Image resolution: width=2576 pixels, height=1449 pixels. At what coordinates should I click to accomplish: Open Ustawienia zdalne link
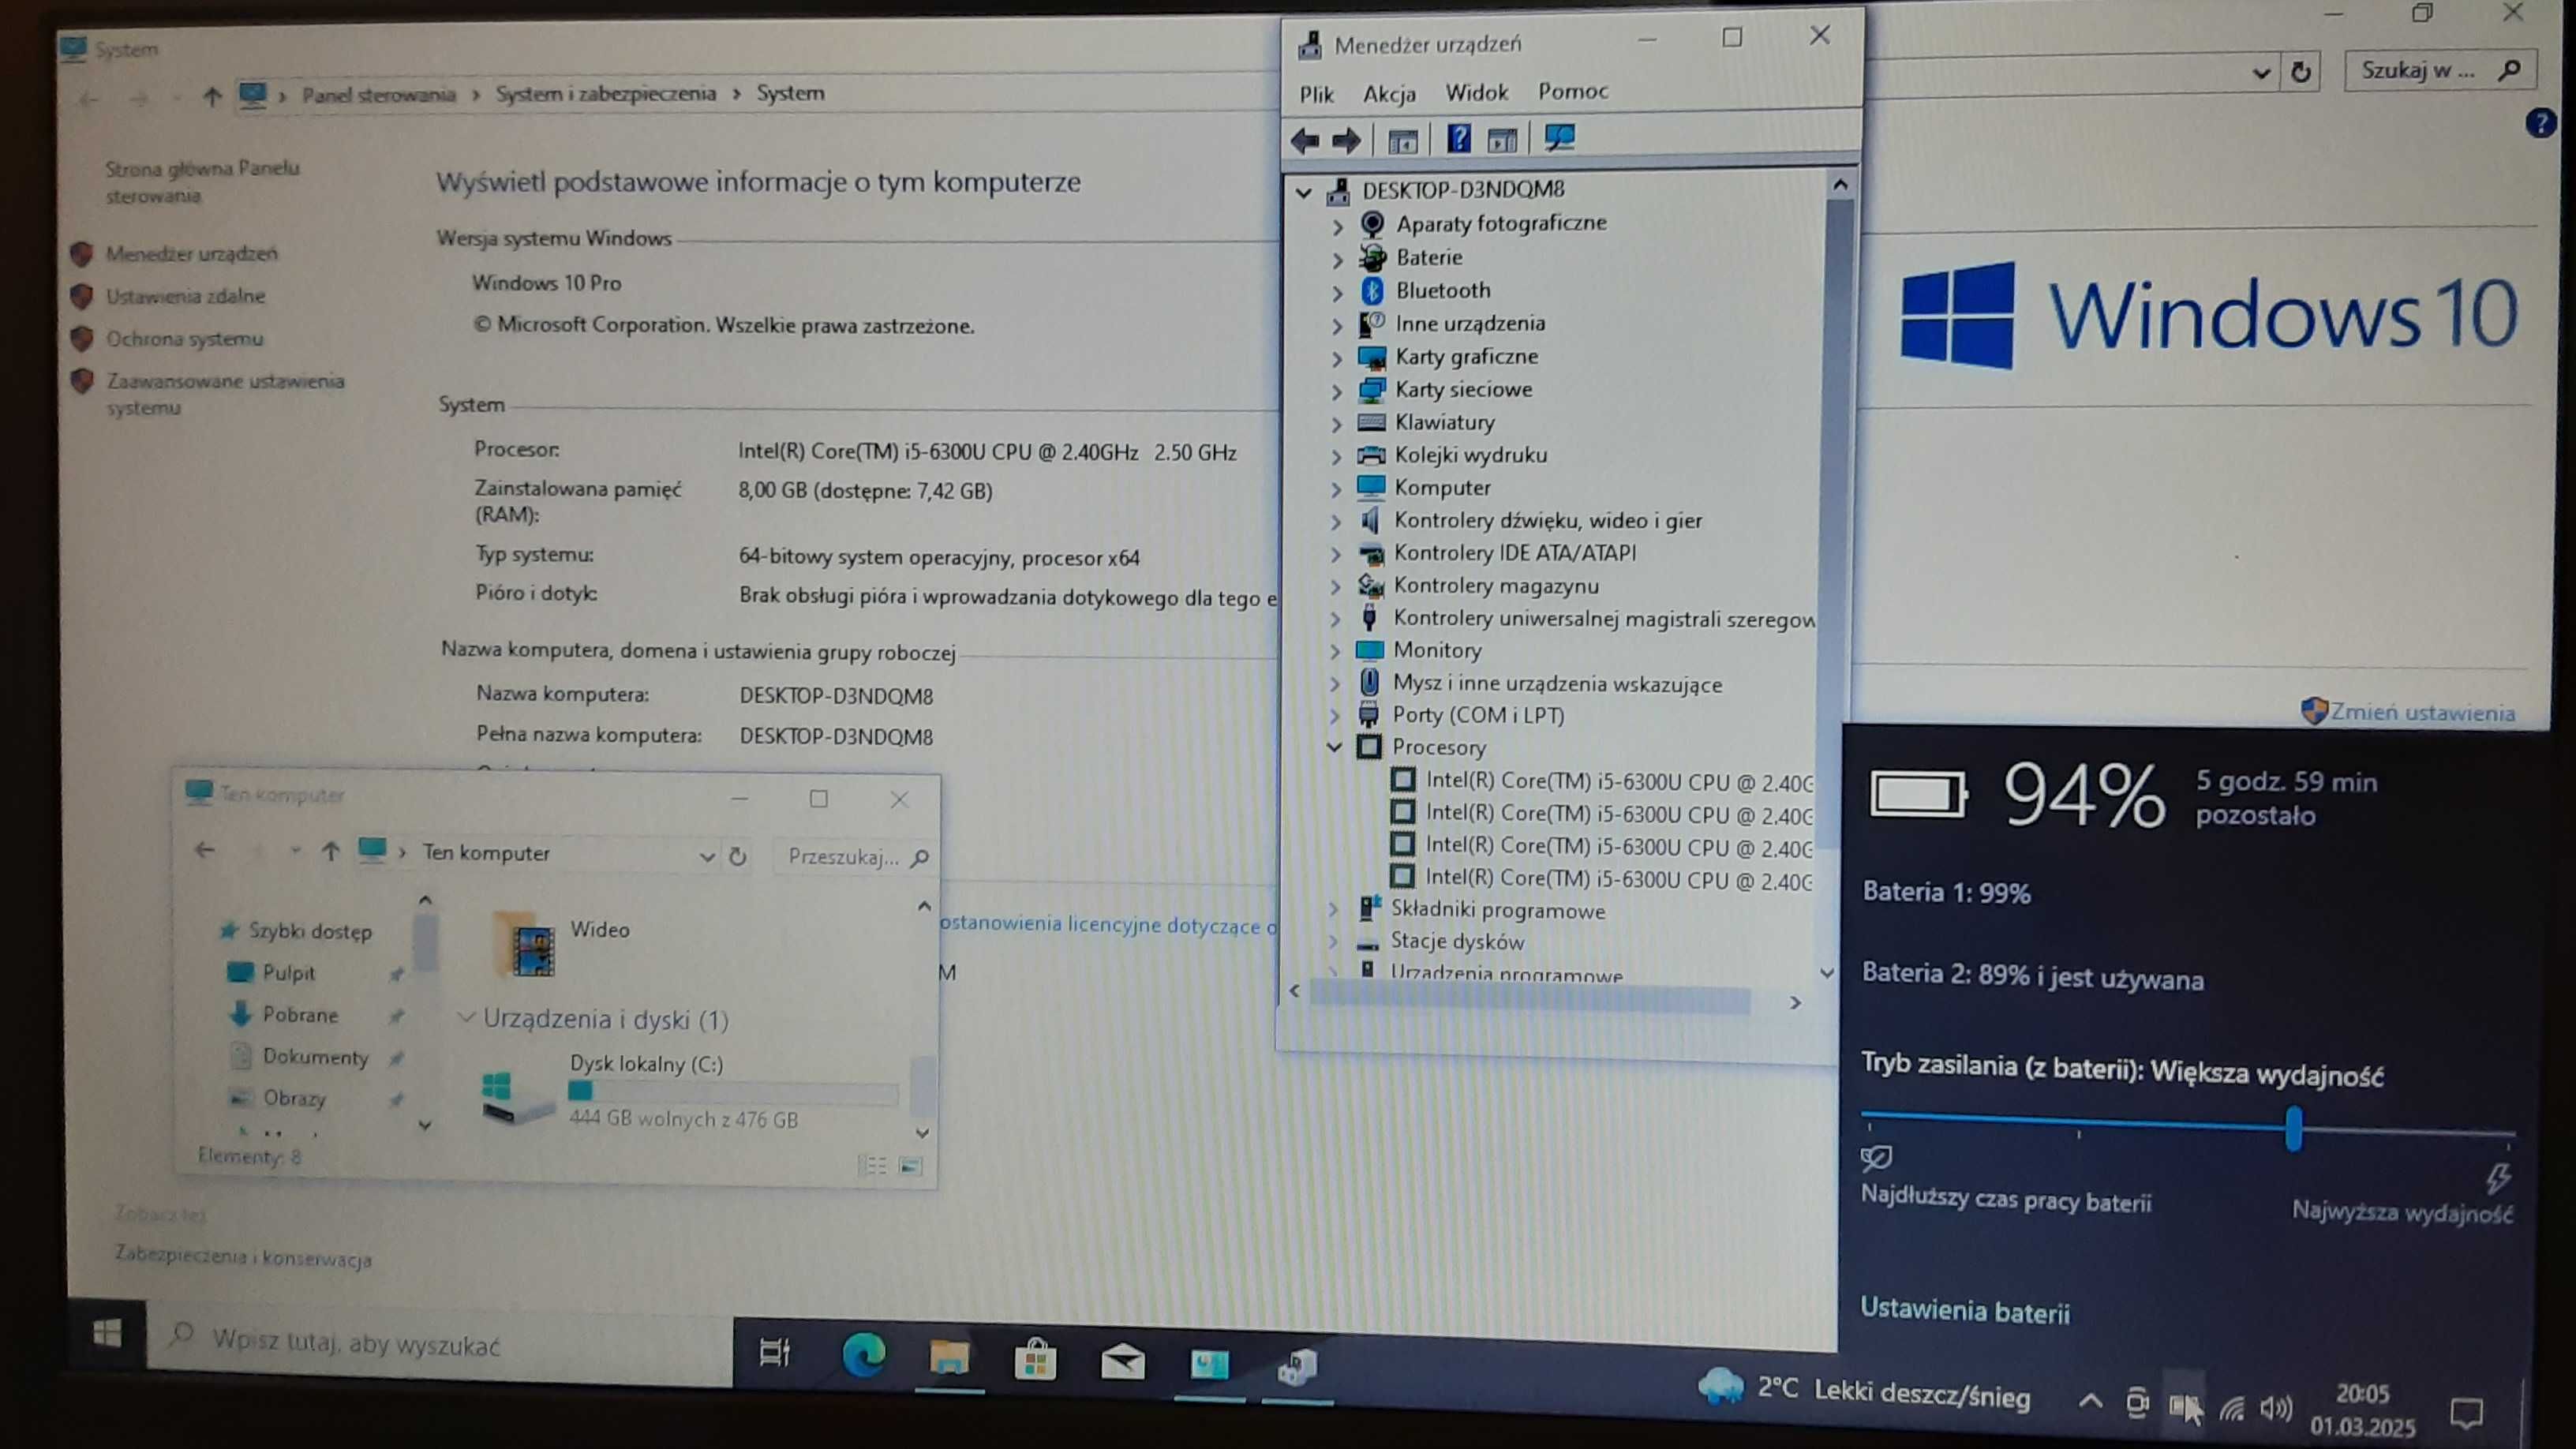(x=185, y=296)
